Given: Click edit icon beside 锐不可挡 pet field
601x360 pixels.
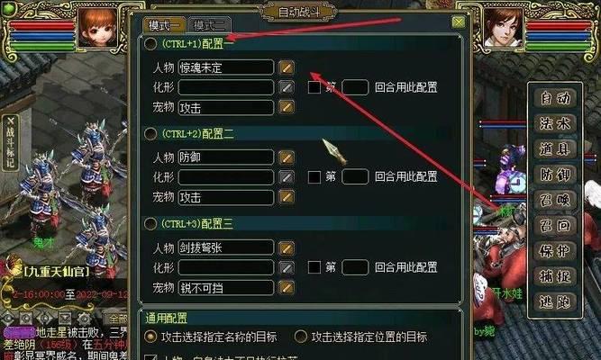Looking at the screenshot, I should [286, 288].
